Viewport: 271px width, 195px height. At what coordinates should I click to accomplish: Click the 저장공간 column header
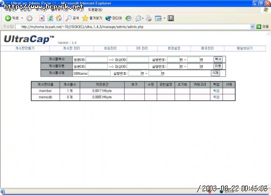(x=102, y=84)
